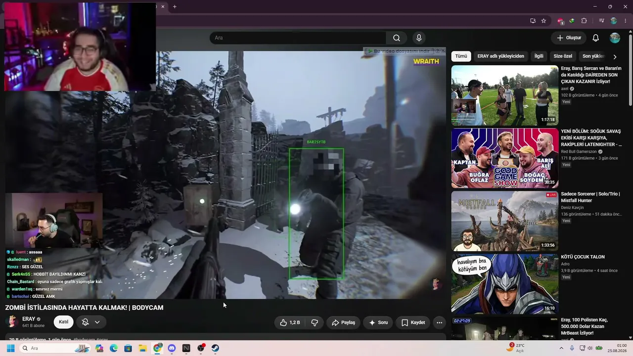Click the Soru ask button
633x356 pixels.
pos(378,322)
